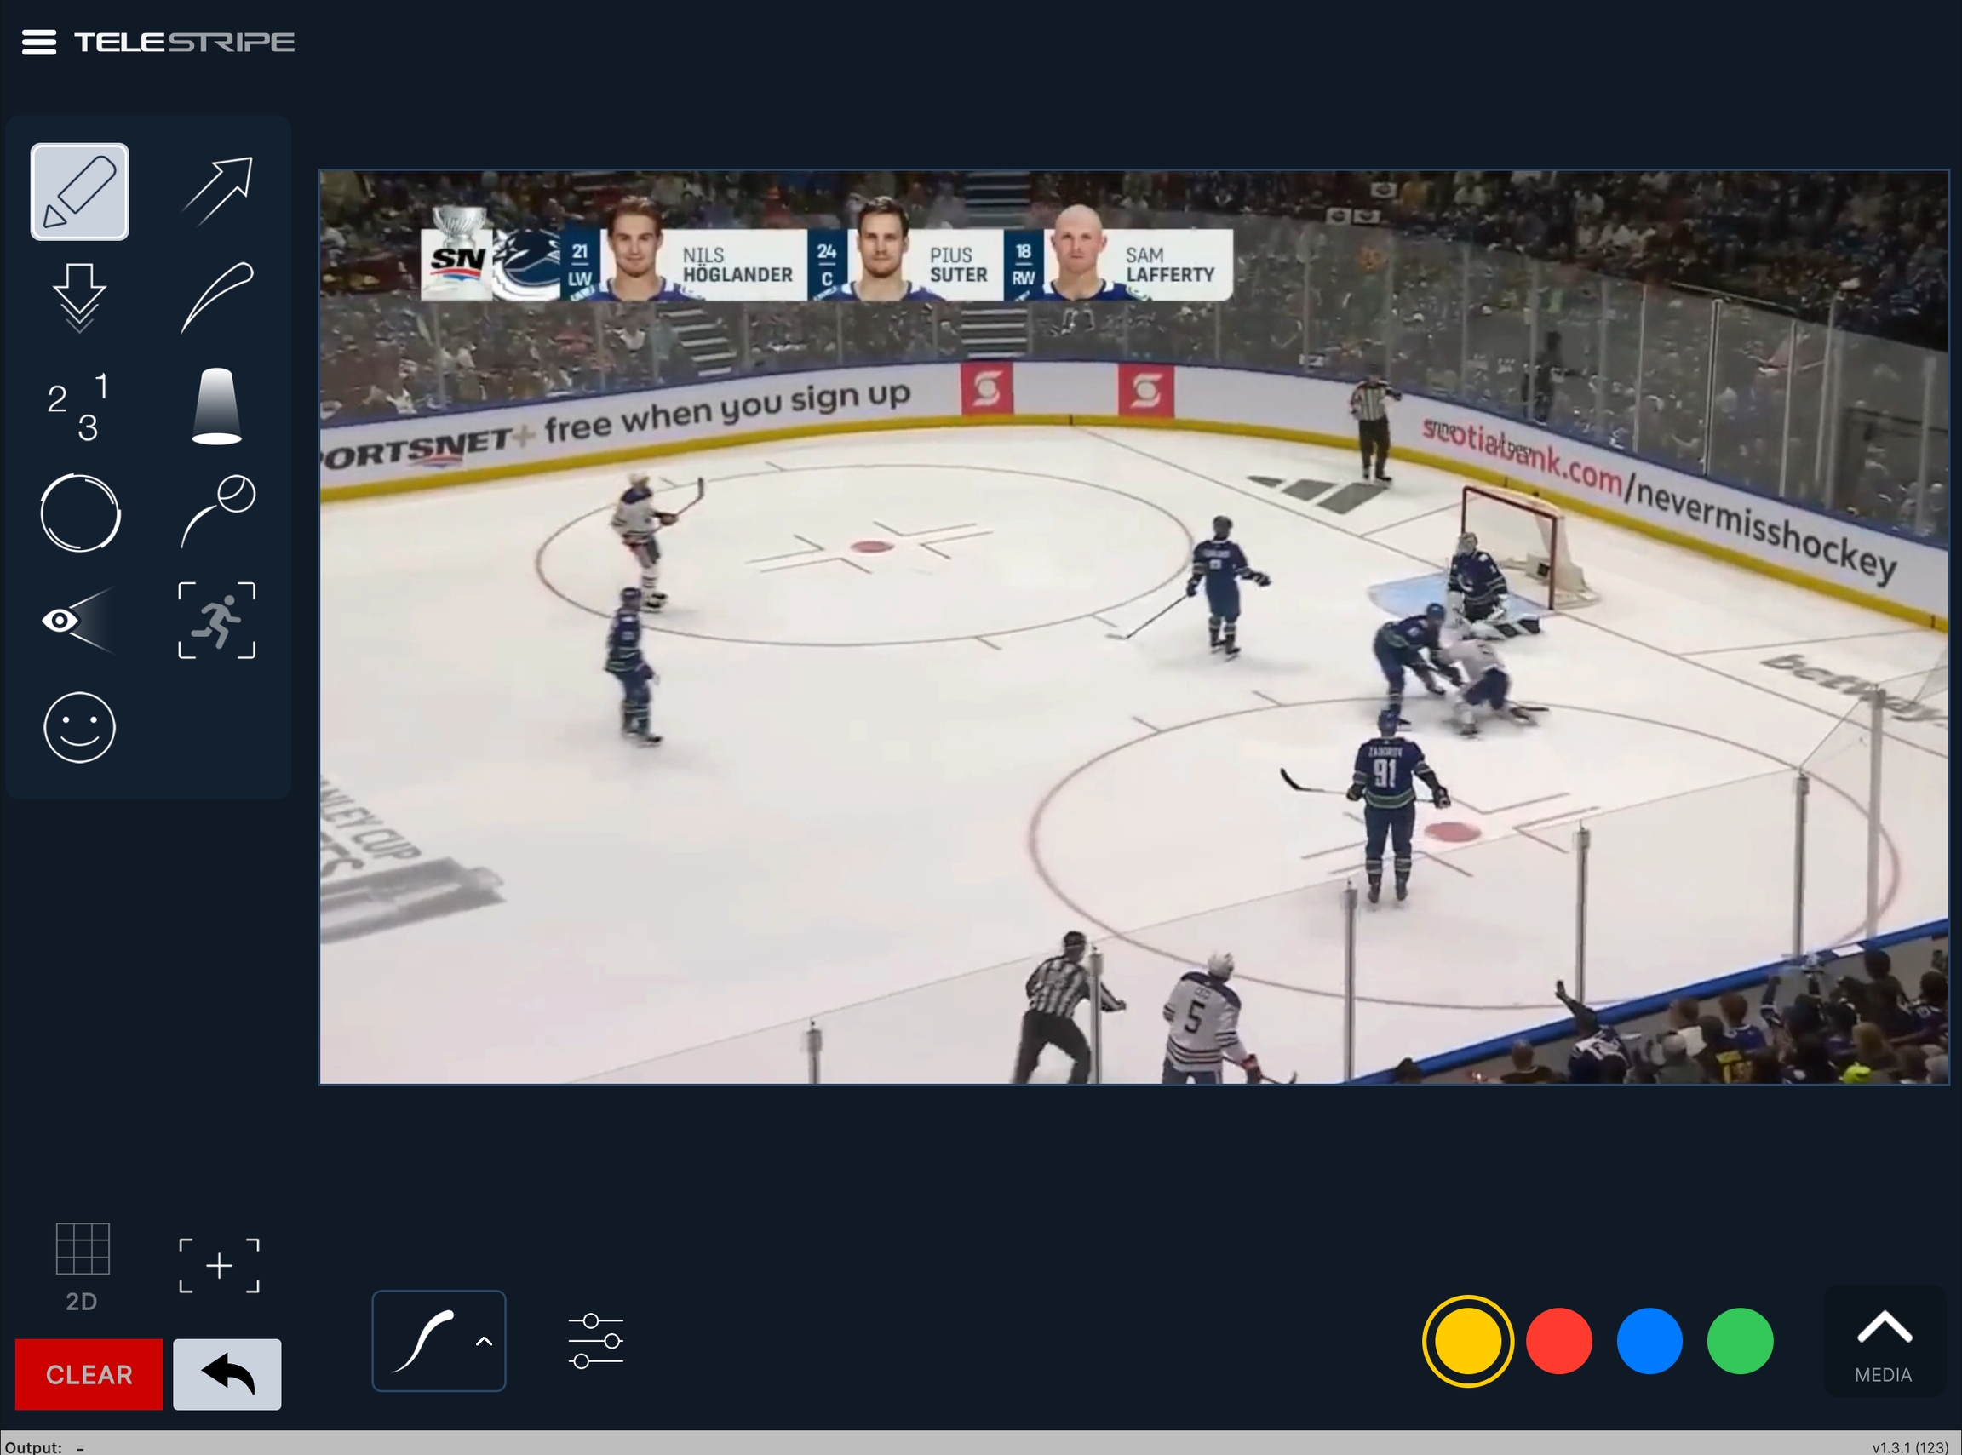Choose the curved swoosh line tool
The width and height of the screenshot is (1962, 1455).
coord(218,297)
